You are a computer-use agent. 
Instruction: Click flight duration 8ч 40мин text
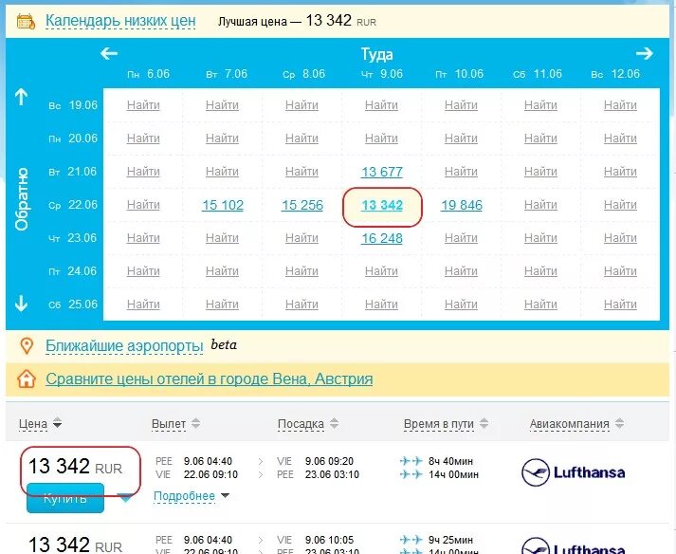click(450, 461)
